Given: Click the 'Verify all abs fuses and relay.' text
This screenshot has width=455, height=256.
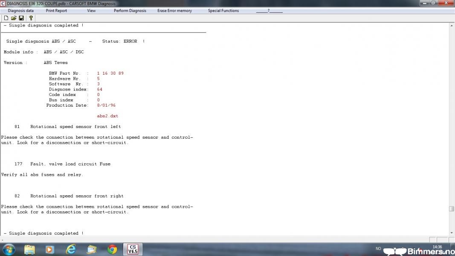Looking at the screenshot, I should pyautogui.click(x=42, y=175).
